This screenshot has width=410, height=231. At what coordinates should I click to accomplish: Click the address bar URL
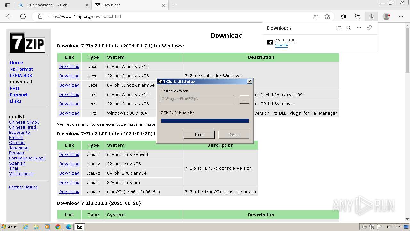tap(84, 16)
